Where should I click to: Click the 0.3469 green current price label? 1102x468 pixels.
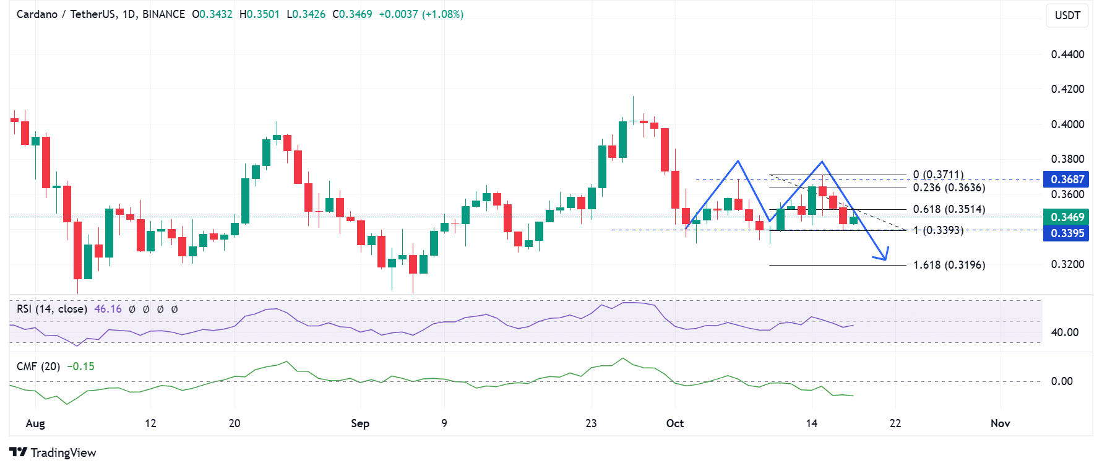pyautogui.click(x=1065, y=217)
